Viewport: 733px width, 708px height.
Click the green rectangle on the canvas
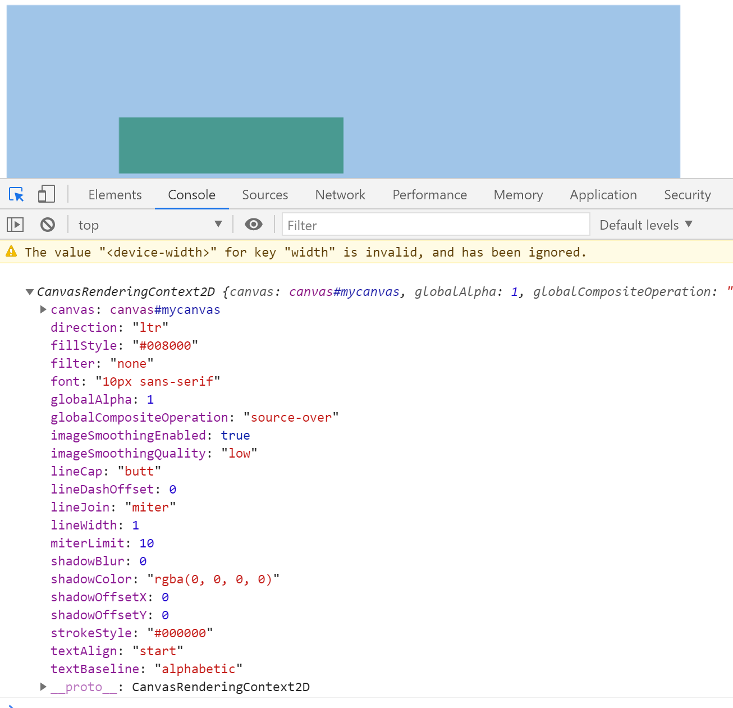(231, 145)
